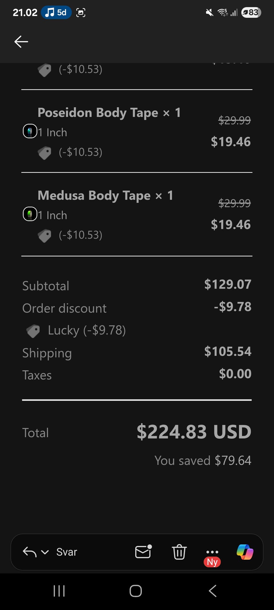Open more options three-dot menu
The image size is (274, 610).
tap(212, 552)
